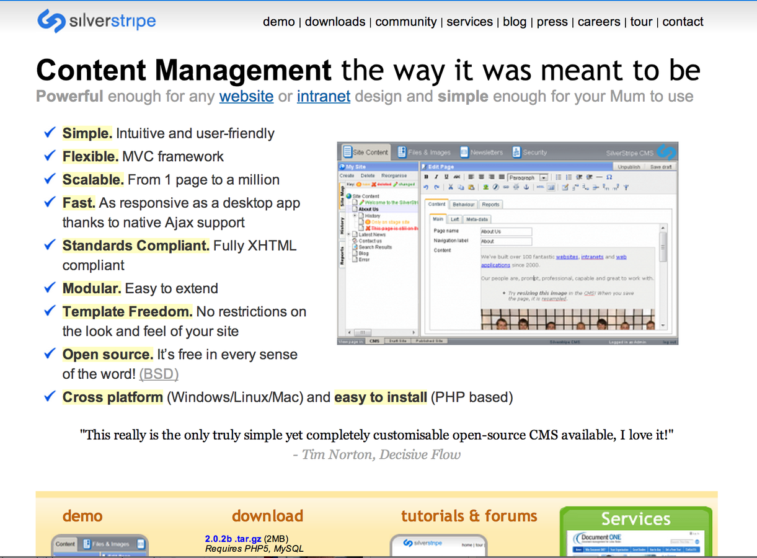
Task: Select Newsletters tab in CMS screenshot
Action: coord(481,152)
